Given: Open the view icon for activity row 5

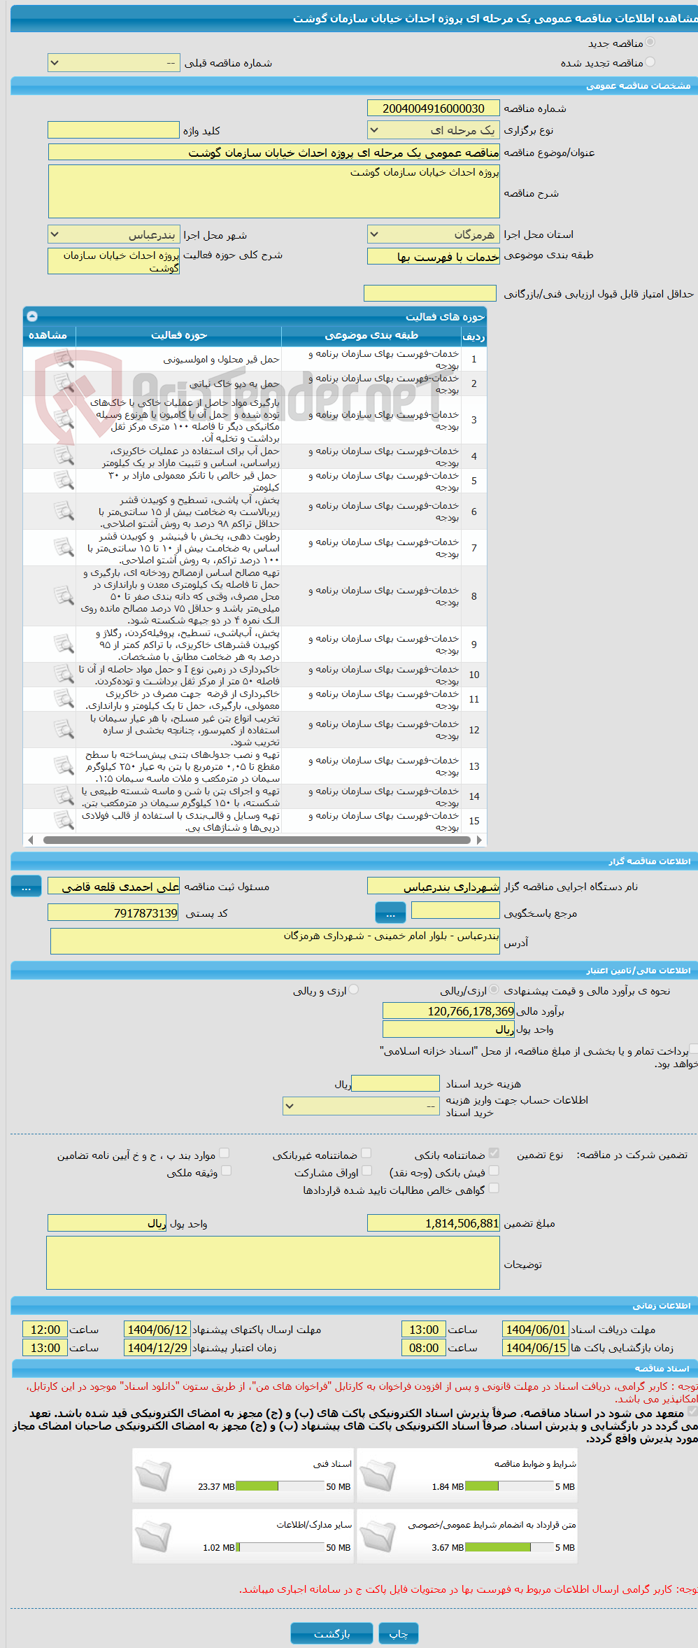Looking at the screenshot, I should coord(64,481).
